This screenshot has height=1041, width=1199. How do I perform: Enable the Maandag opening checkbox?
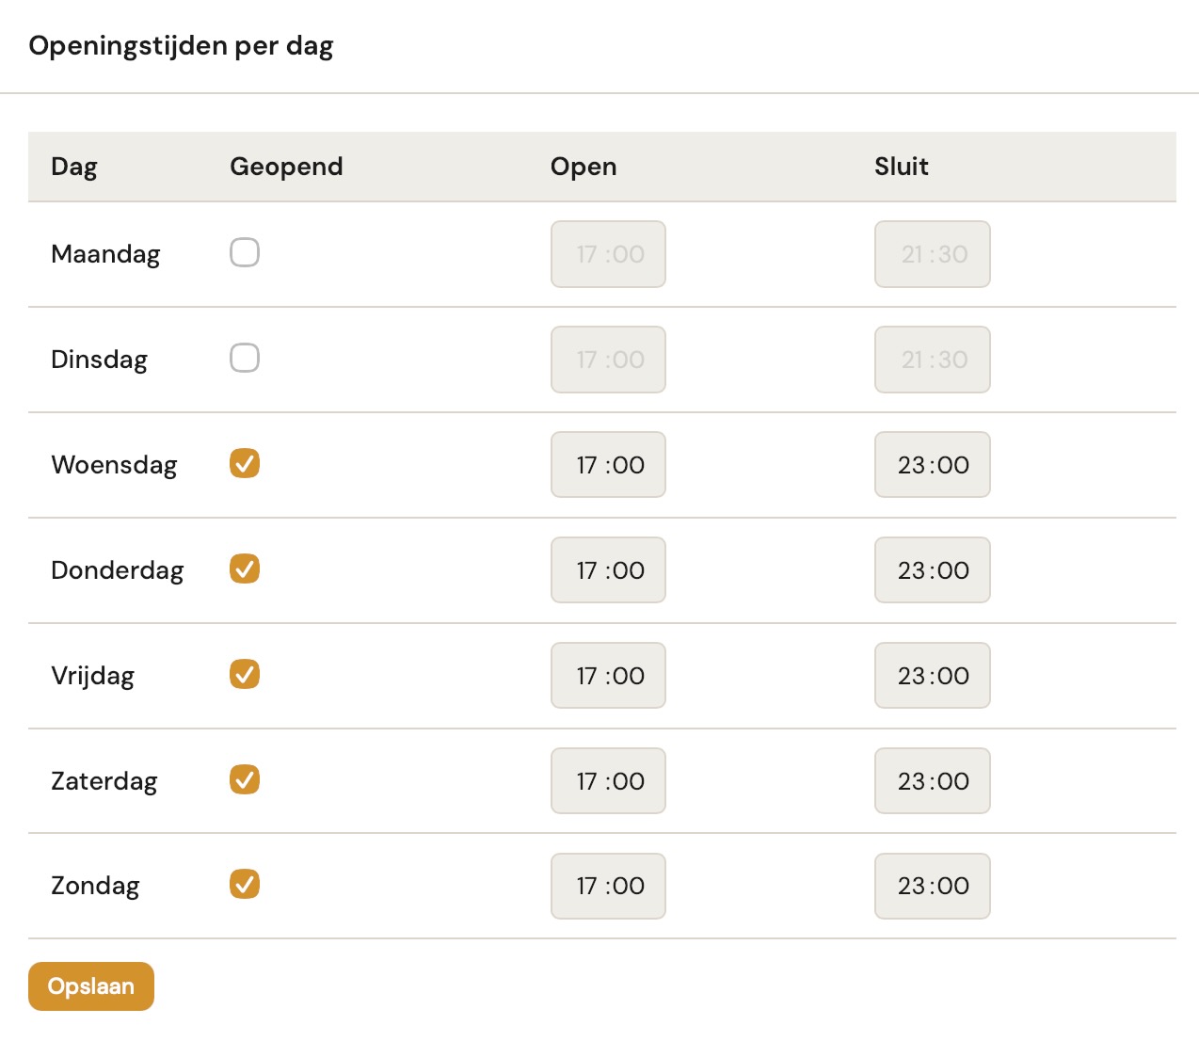coord(244,252)
